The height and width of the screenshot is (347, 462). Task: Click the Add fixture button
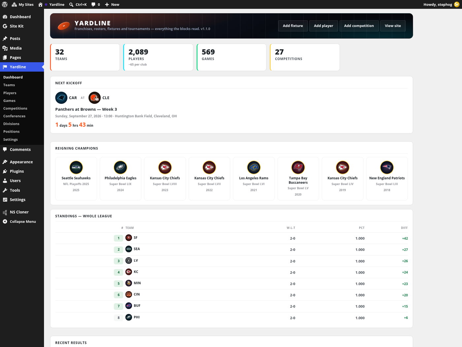293,26
